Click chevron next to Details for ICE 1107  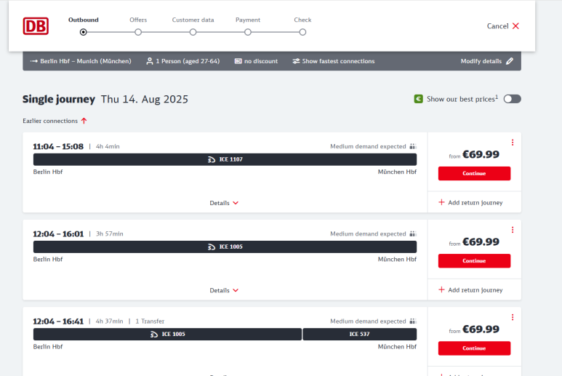click(x=236, y=203)
